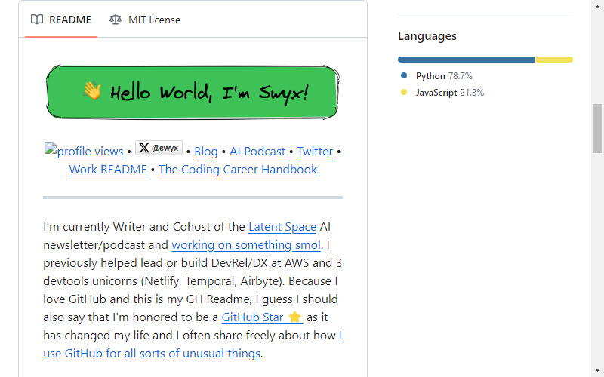This screenshot has width=604, height=377.
Task: Click the page vertical scrollbar thumb
Action: [597, 128]
